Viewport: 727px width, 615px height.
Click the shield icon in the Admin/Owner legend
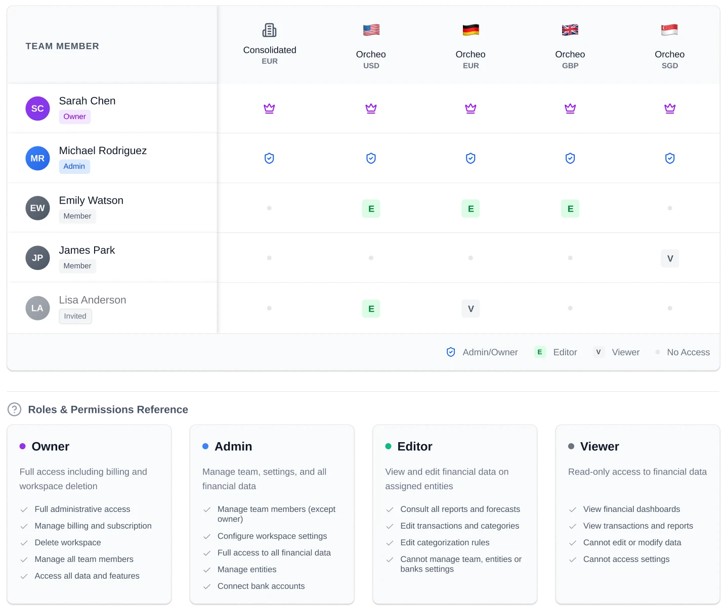451,352
